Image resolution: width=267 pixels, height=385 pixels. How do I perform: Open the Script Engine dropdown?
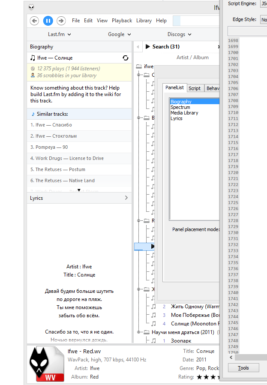coord(264,4)
